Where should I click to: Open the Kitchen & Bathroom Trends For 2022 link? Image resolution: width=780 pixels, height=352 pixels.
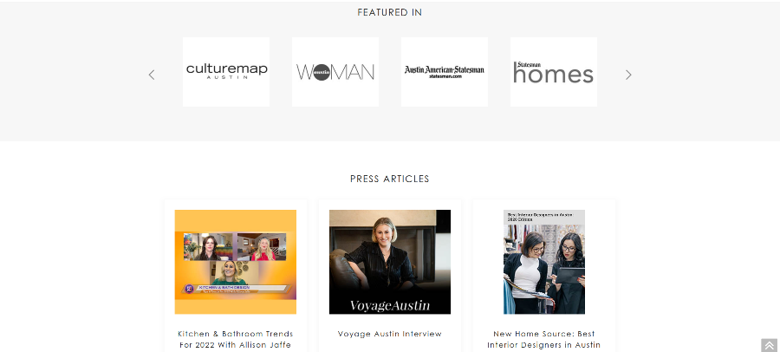(x=235, y=339)
